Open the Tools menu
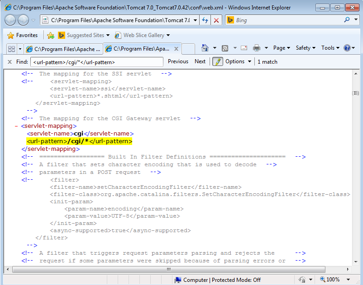Viewport: 363px width, 285px height. pos(330,48)
